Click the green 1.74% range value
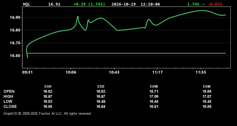This screenshot has width=237, height=126. 193,4
